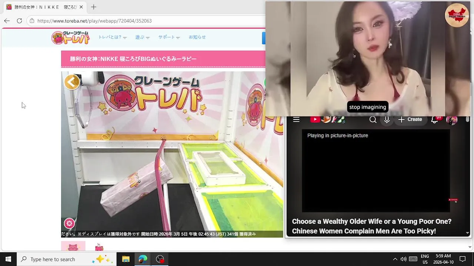Image resolution: width=474 pixels, height=266 pixels.
Task: Open YouTube account avatar menu
Action: pos(452,120)
